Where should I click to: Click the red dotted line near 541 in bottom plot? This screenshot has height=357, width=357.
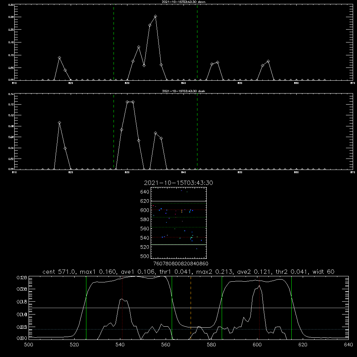coord(122,307)
